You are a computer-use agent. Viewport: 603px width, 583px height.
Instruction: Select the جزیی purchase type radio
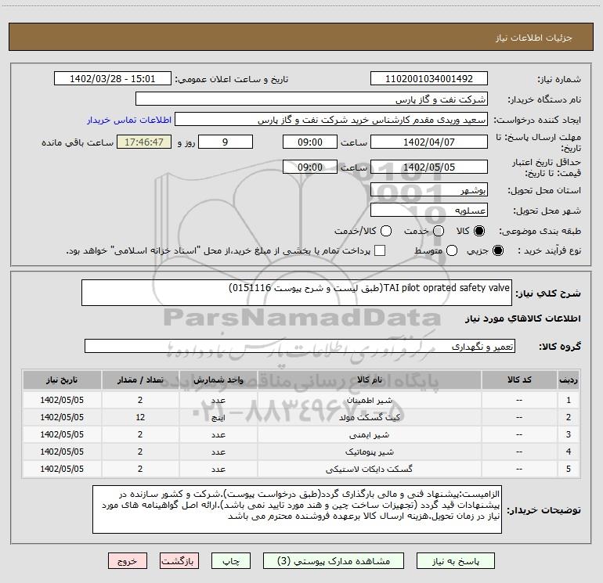pos(497,250)
